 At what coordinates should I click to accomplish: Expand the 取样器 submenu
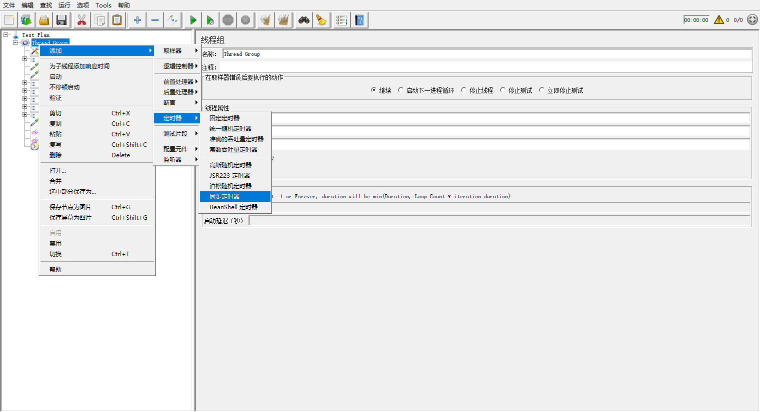pyautogui.click(x=177, y=50)
